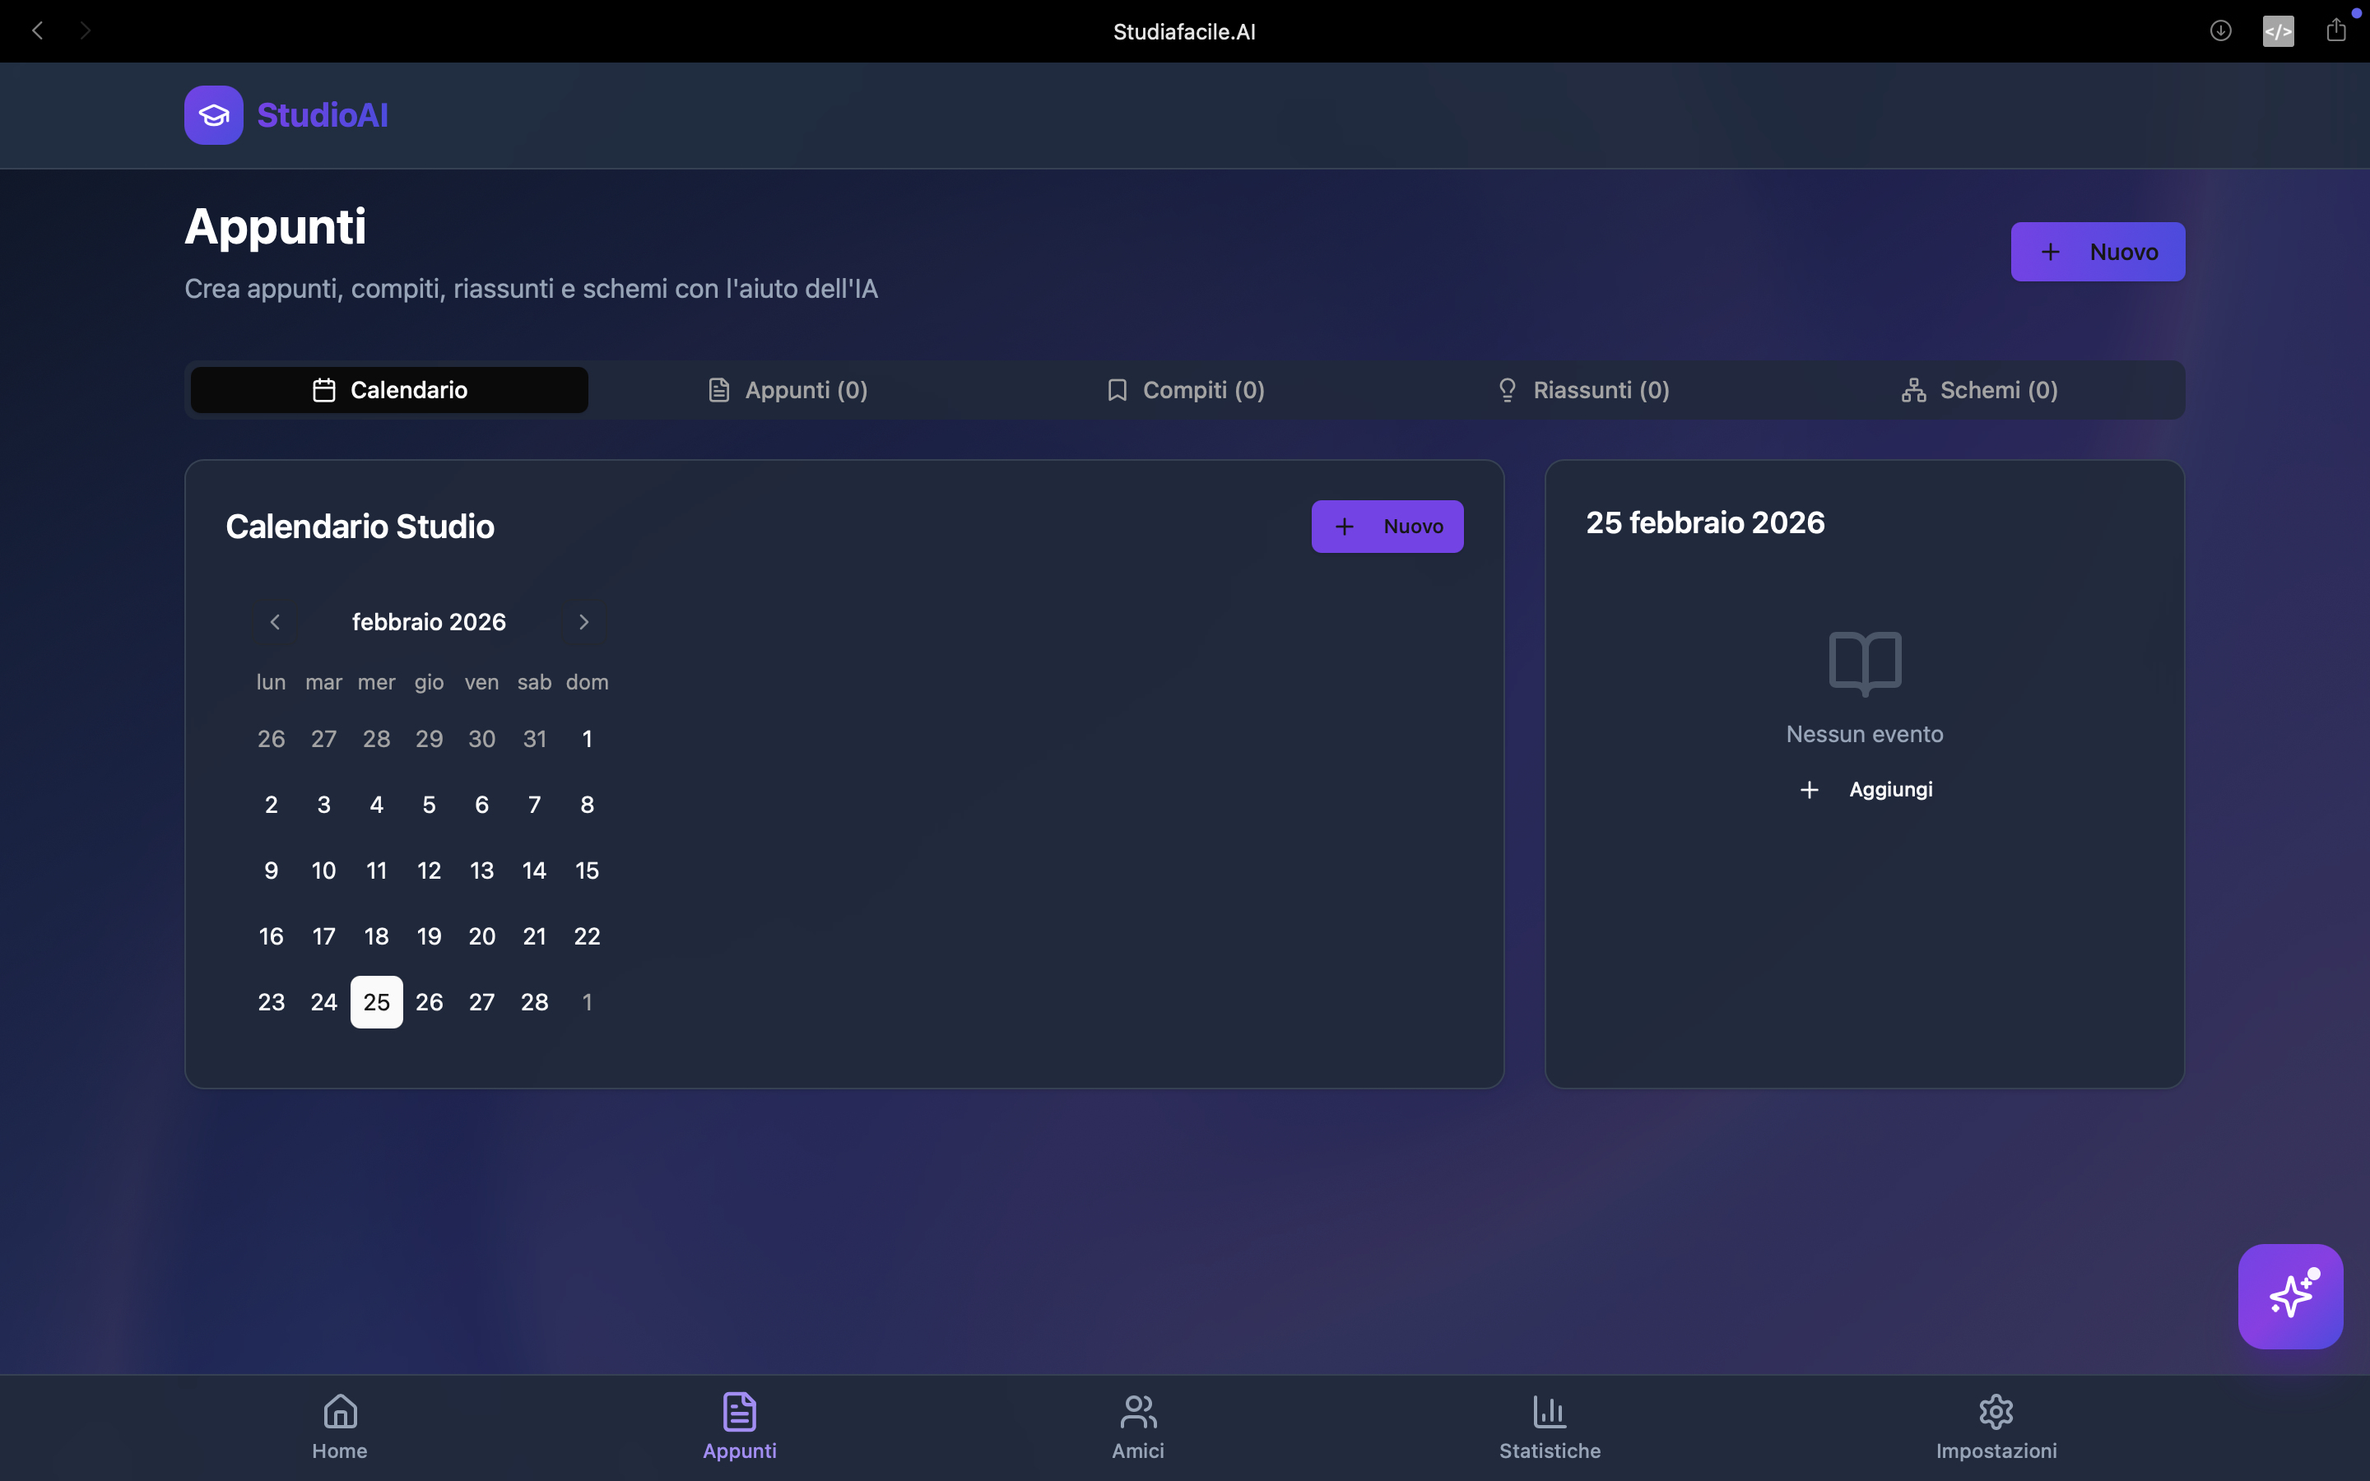This screenshot has width=2370, height=1481.
Task: Click the browser back navigation arrow
Action: pyautogui.click(x=37, y=30)
